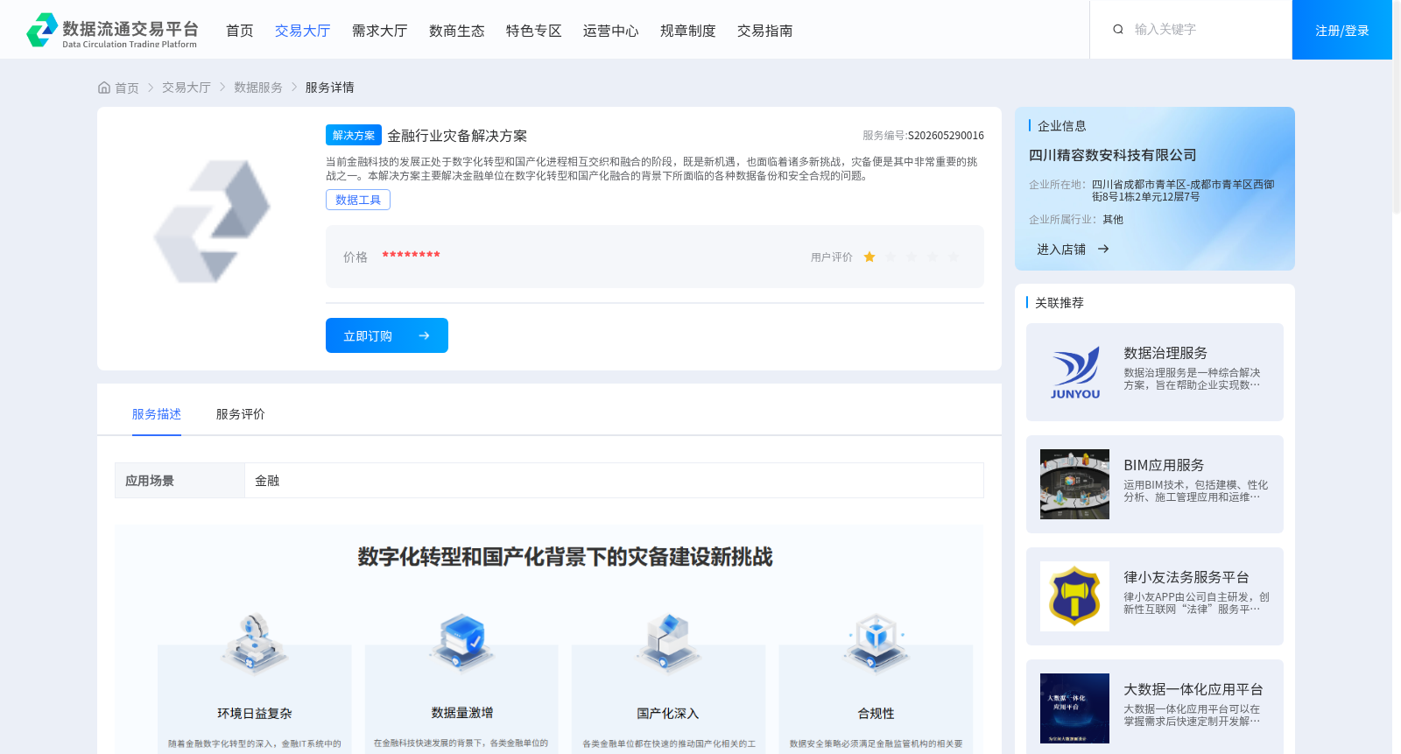
Task: Click the title 金融行业灾备解决方案
Action: tap(457, 136)
